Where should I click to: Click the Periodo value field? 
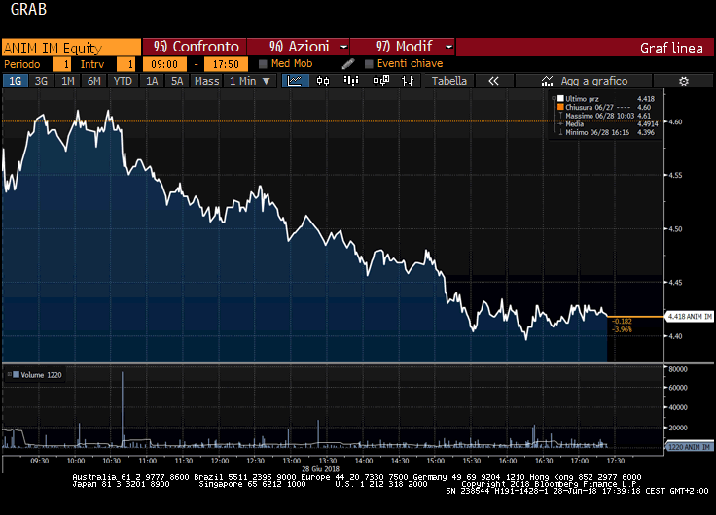tap(61, 64)
